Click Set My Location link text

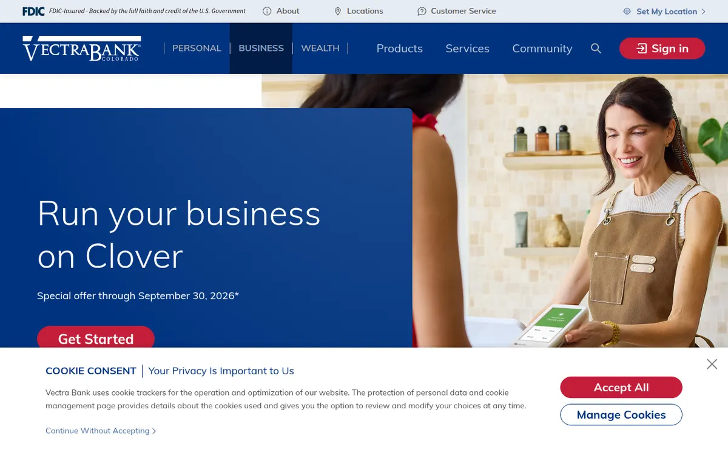pos(667,11)
